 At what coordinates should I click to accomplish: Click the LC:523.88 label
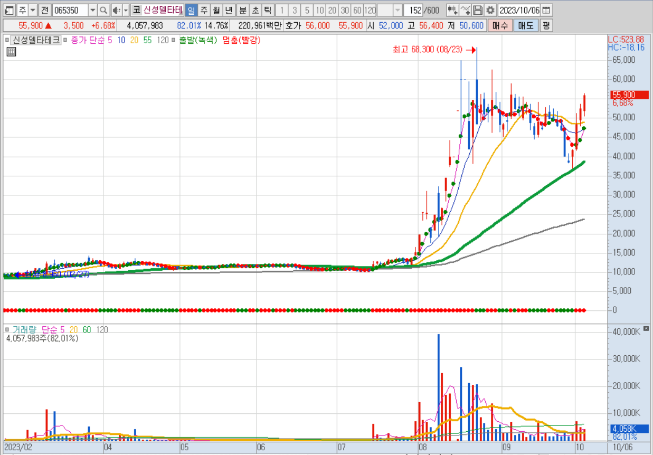pyautogui.click(x=626, y=40)
